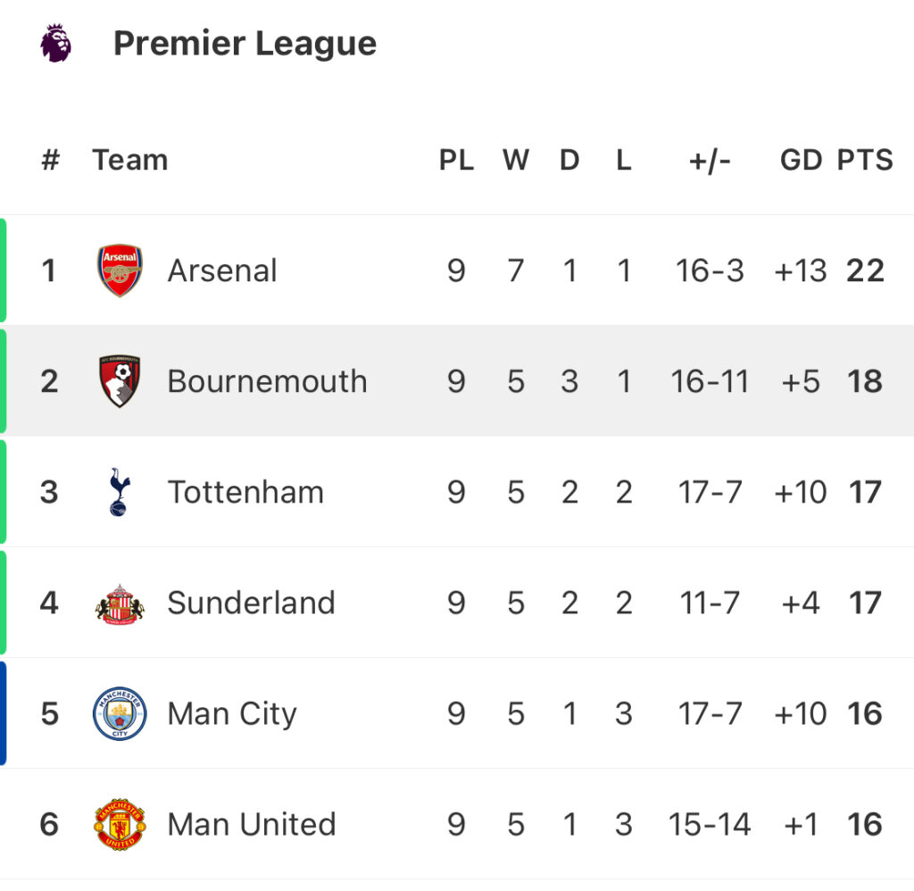Tap the Arsenal club crest
Viewport: 914px width, 891px height.
click(120, 271)
